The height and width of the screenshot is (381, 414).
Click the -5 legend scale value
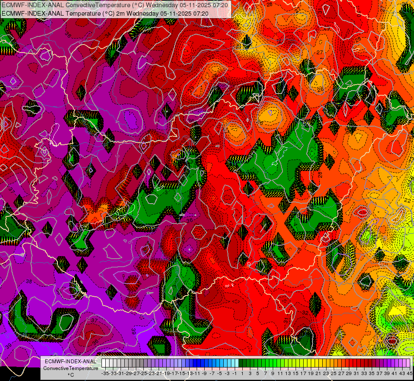(219, 373)
